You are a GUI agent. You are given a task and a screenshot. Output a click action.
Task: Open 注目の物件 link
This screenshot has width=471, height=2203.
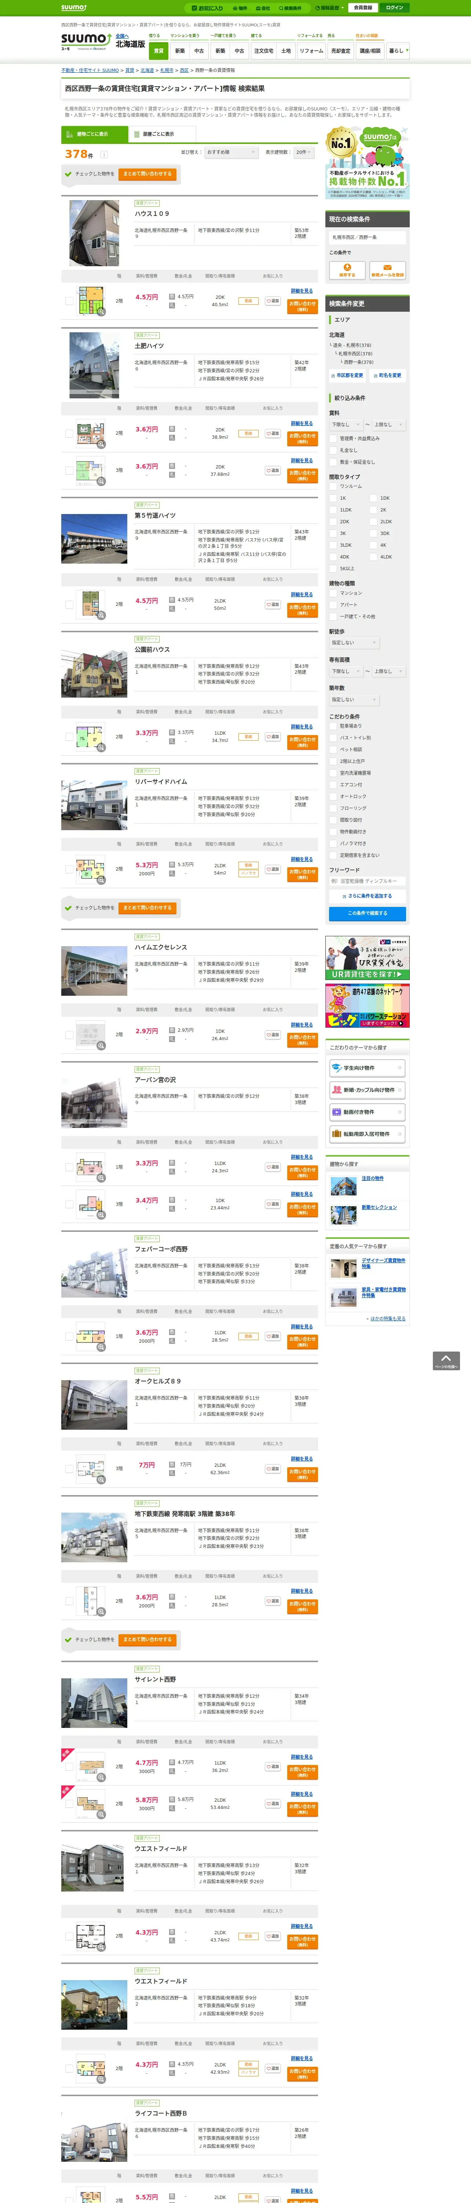click(373, 1179)
